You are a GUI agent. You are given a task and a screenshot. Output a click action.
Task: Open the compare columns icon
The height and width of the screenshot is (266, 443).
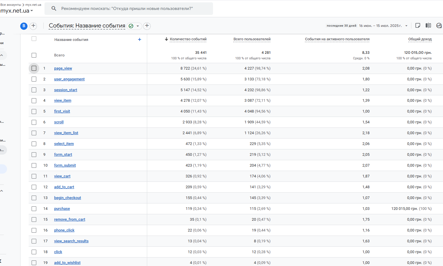point(428,25)
